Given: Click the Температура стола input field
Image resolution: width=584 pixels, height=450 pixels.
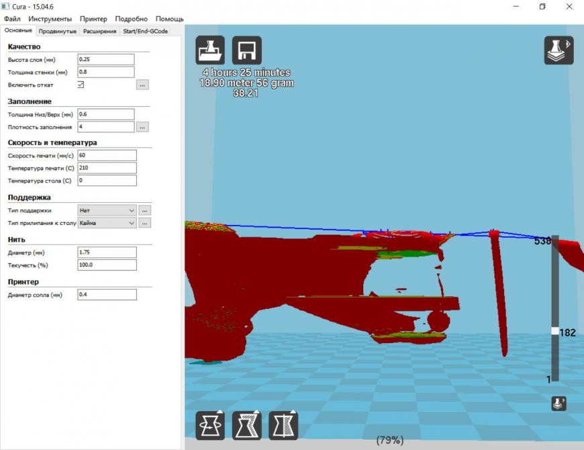Looking at the screenshot, I should click(x=107, y=181).
